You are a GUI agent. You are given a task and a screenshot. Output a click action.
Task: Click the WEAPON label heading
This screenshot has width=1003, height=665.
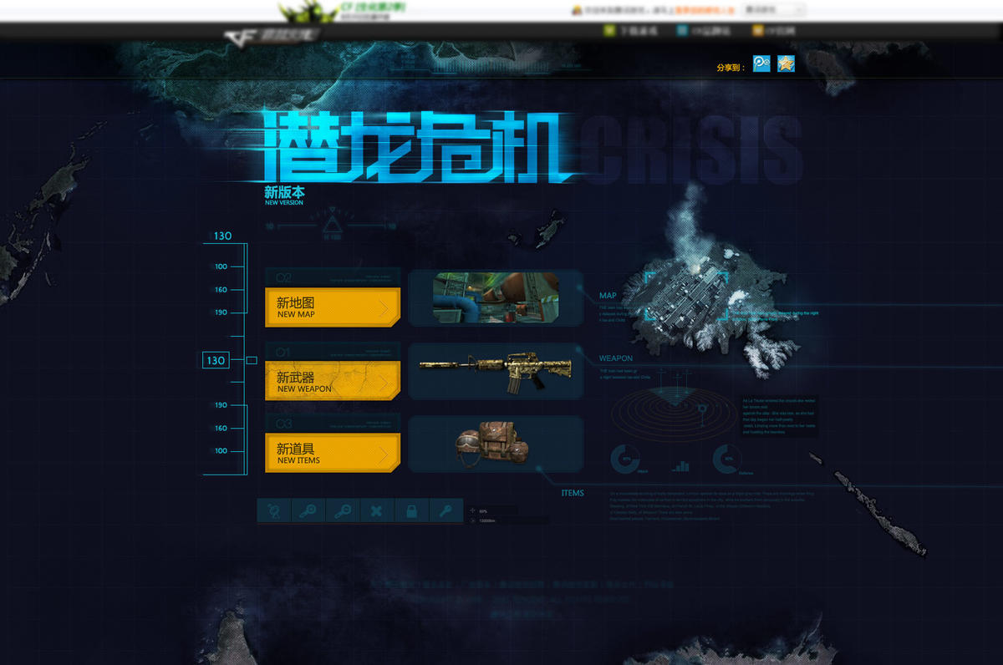pyautogui.click(x=616, y=358)
